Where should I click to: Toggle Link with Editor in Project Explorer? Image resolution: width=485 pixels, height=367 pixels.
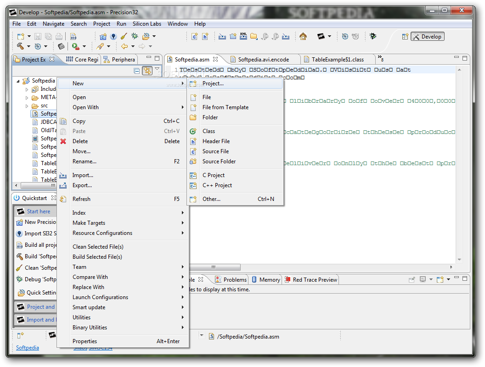(x=147, y=71)
